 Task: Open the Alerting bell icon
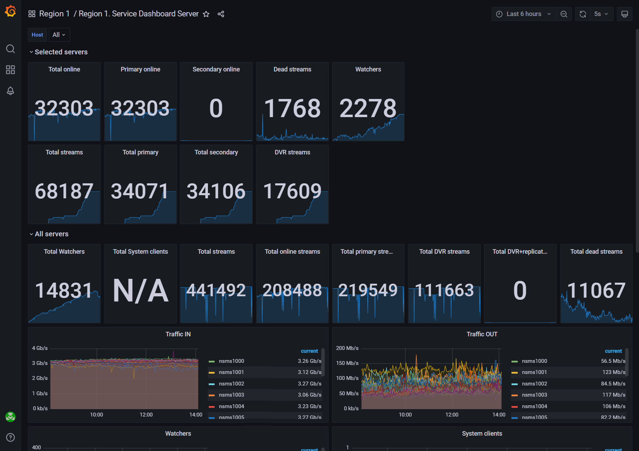[10, 91]
